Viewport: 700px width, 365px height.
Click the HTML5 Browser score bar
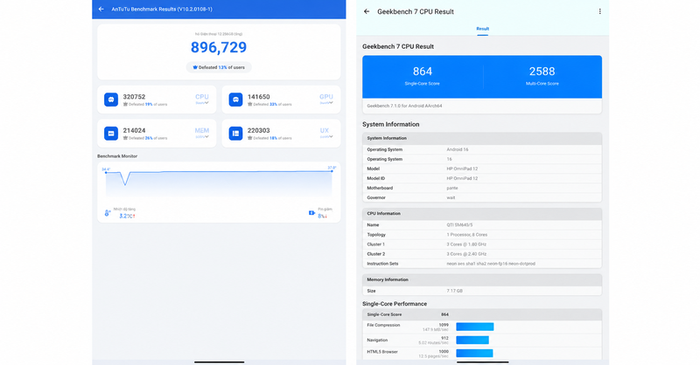(474, 354)
